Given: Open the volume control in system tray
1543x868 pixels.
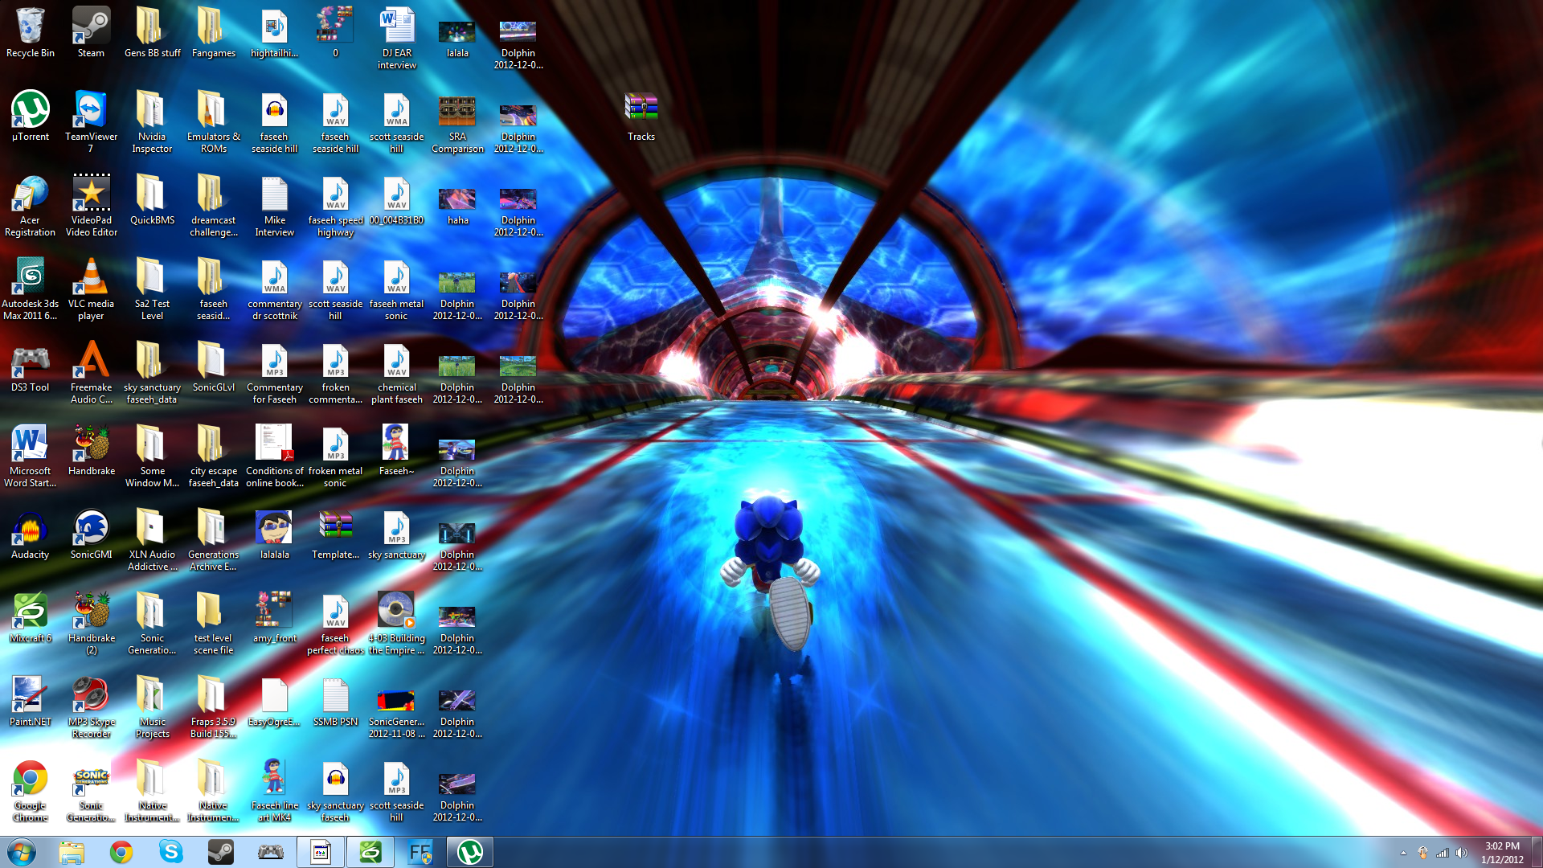Looking at the screenshot, I should pyautogui.click(x=1462, y=853).
